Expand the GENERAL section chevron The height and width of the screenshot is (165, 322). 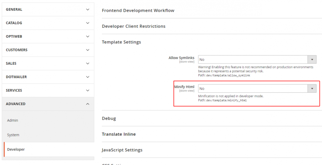click(x=88, y=10)
